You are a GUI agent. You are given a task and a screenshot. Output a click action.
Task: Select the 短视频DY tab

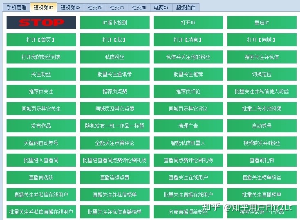(x=43, y=7)
